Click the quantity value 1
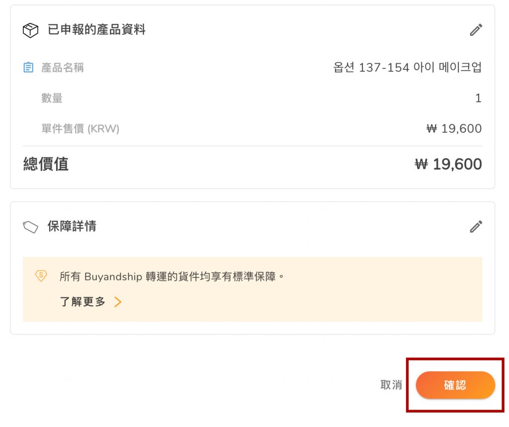509x427 pixels. 478,98
